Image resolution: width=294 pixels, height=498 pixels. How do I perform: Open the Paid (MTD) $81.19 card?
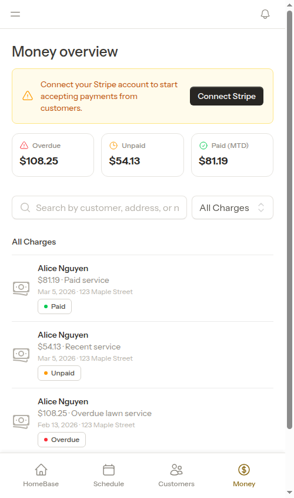click(x=232, y=155)
